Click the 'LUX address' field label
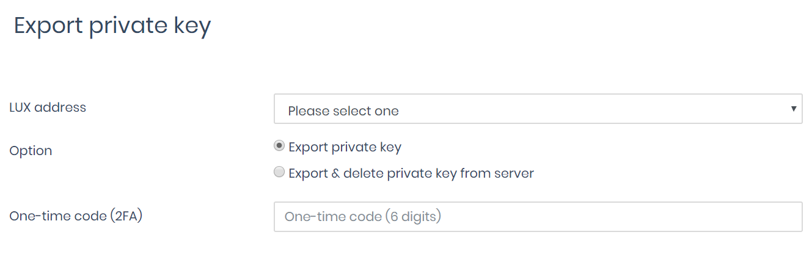 (x=48, y=107)
